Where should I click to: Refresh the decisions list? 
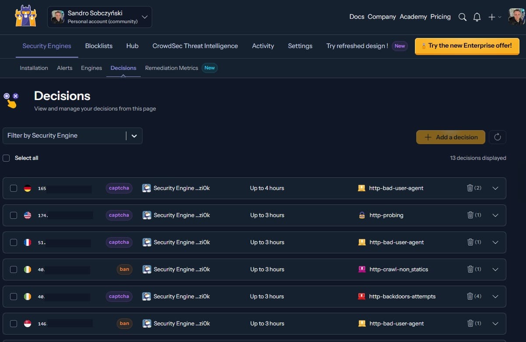pos(497,137)
